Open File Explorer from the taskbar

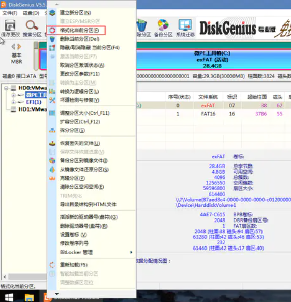pos(30,298)
